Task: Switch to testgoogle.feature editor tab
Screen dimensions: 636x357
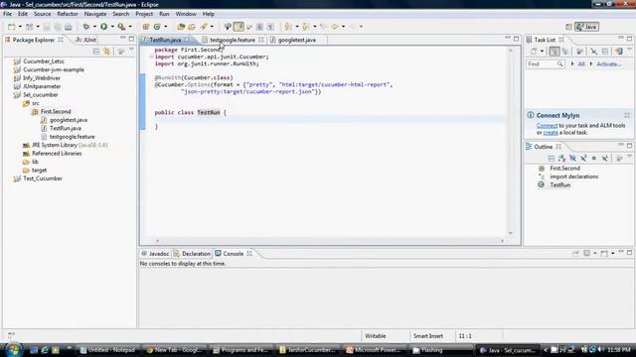Action: coord(233,40)
